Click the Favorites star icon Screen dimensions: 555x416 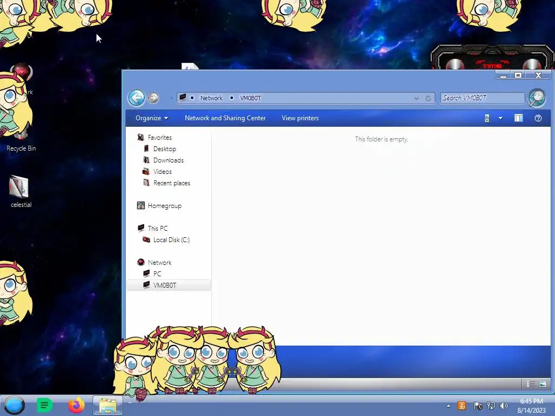click(x=141, y=137)
